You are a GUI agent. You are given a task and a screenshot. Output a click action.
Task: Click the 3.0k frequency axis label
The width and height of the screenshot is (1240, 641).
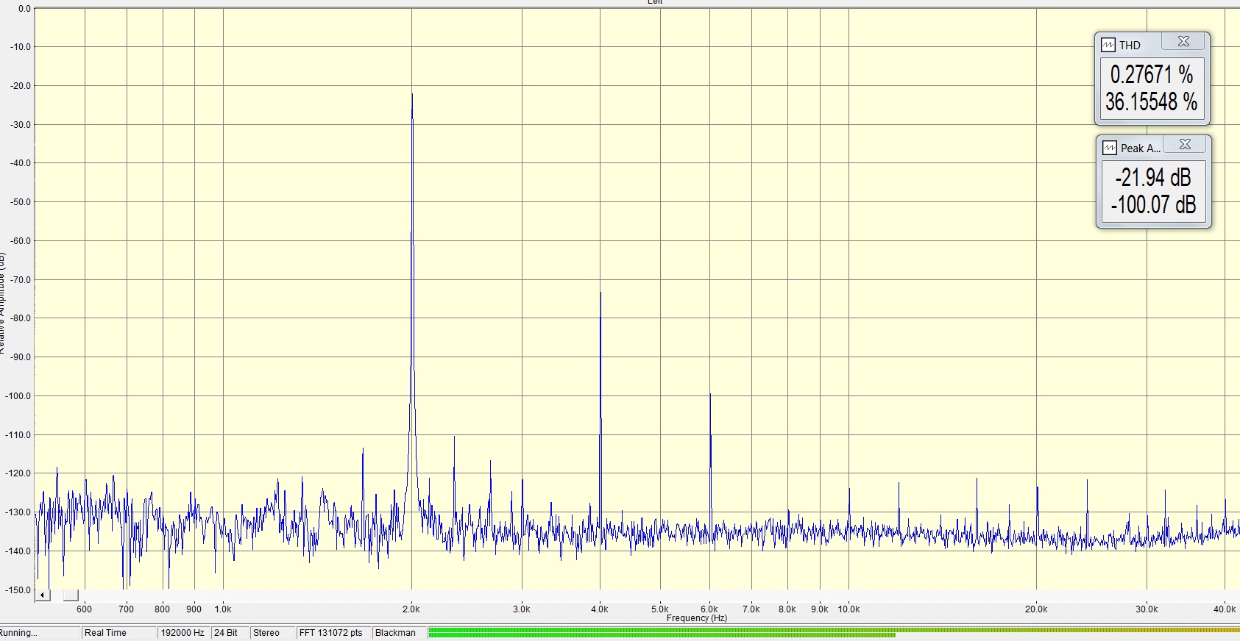tap(522, 609)
